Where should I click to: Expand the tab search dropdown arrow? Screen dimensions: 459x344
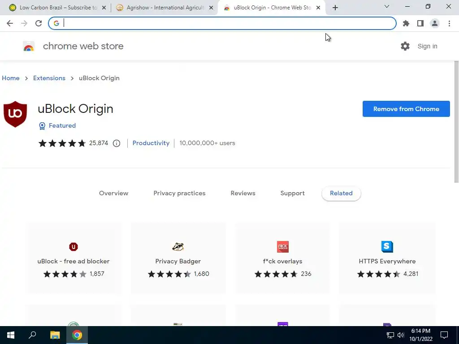pos(387,6)
